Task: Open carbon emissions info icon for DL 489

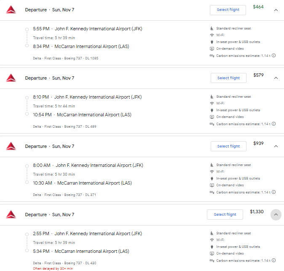Action: [273, 124]
